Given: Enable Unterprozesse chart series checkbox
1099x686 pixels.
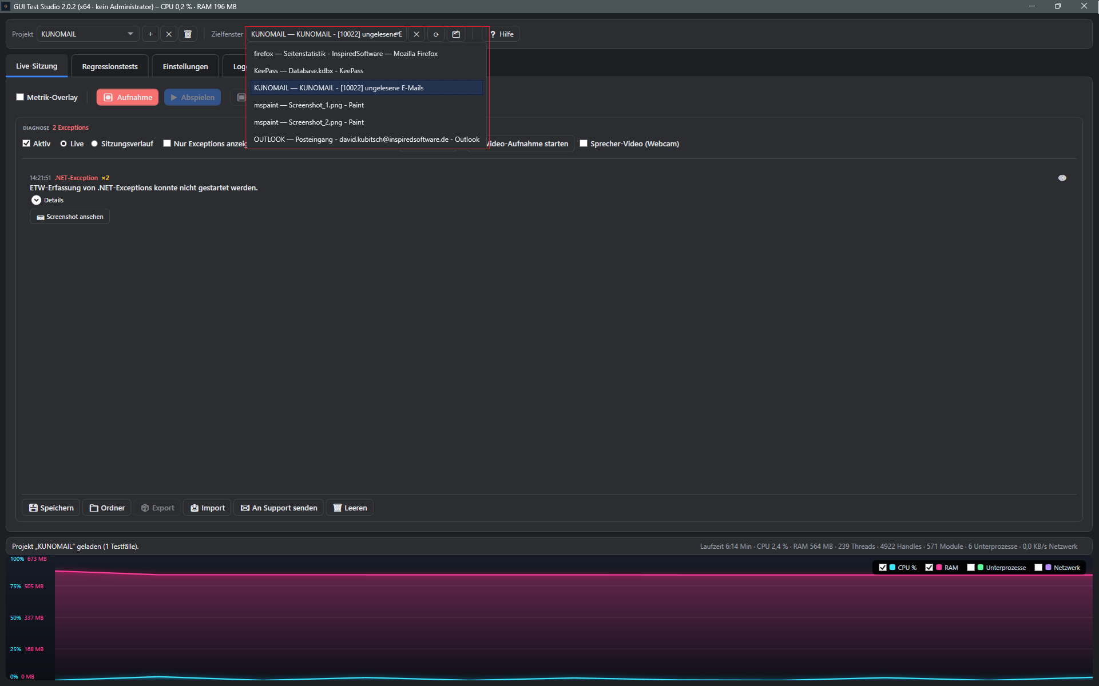Looking at the screenshot, I should click(971, 568).
